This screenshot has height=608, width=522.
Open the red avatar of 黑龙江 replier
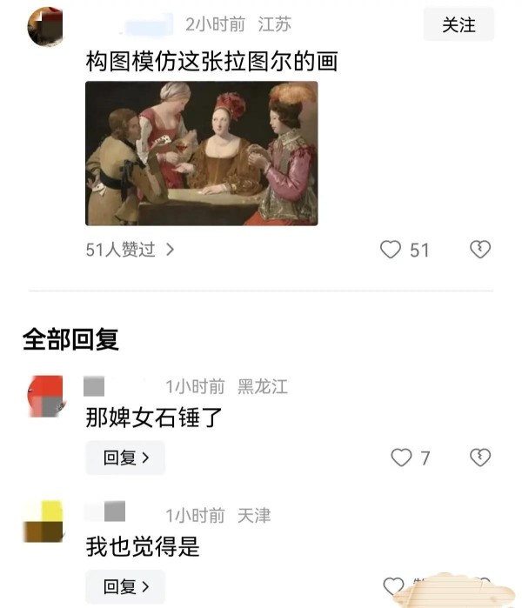(x=45, y=396)
